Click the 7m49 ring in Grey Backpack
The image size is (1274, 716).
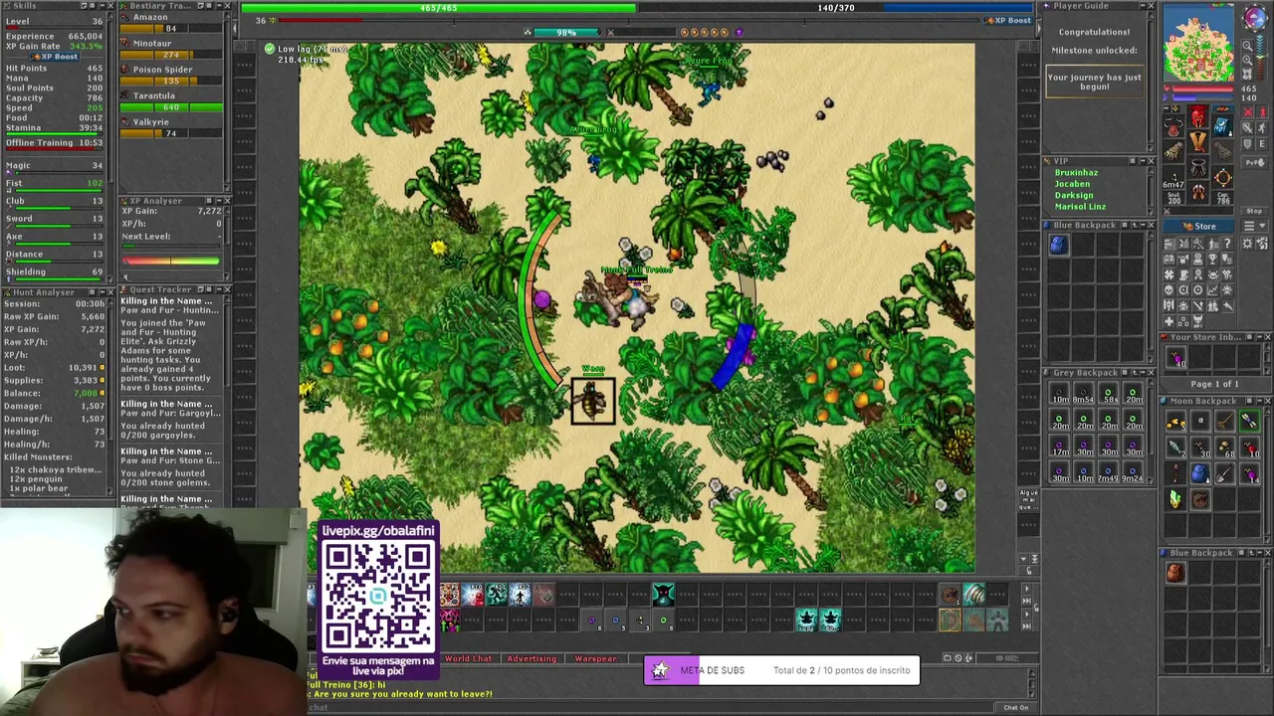1109,470
